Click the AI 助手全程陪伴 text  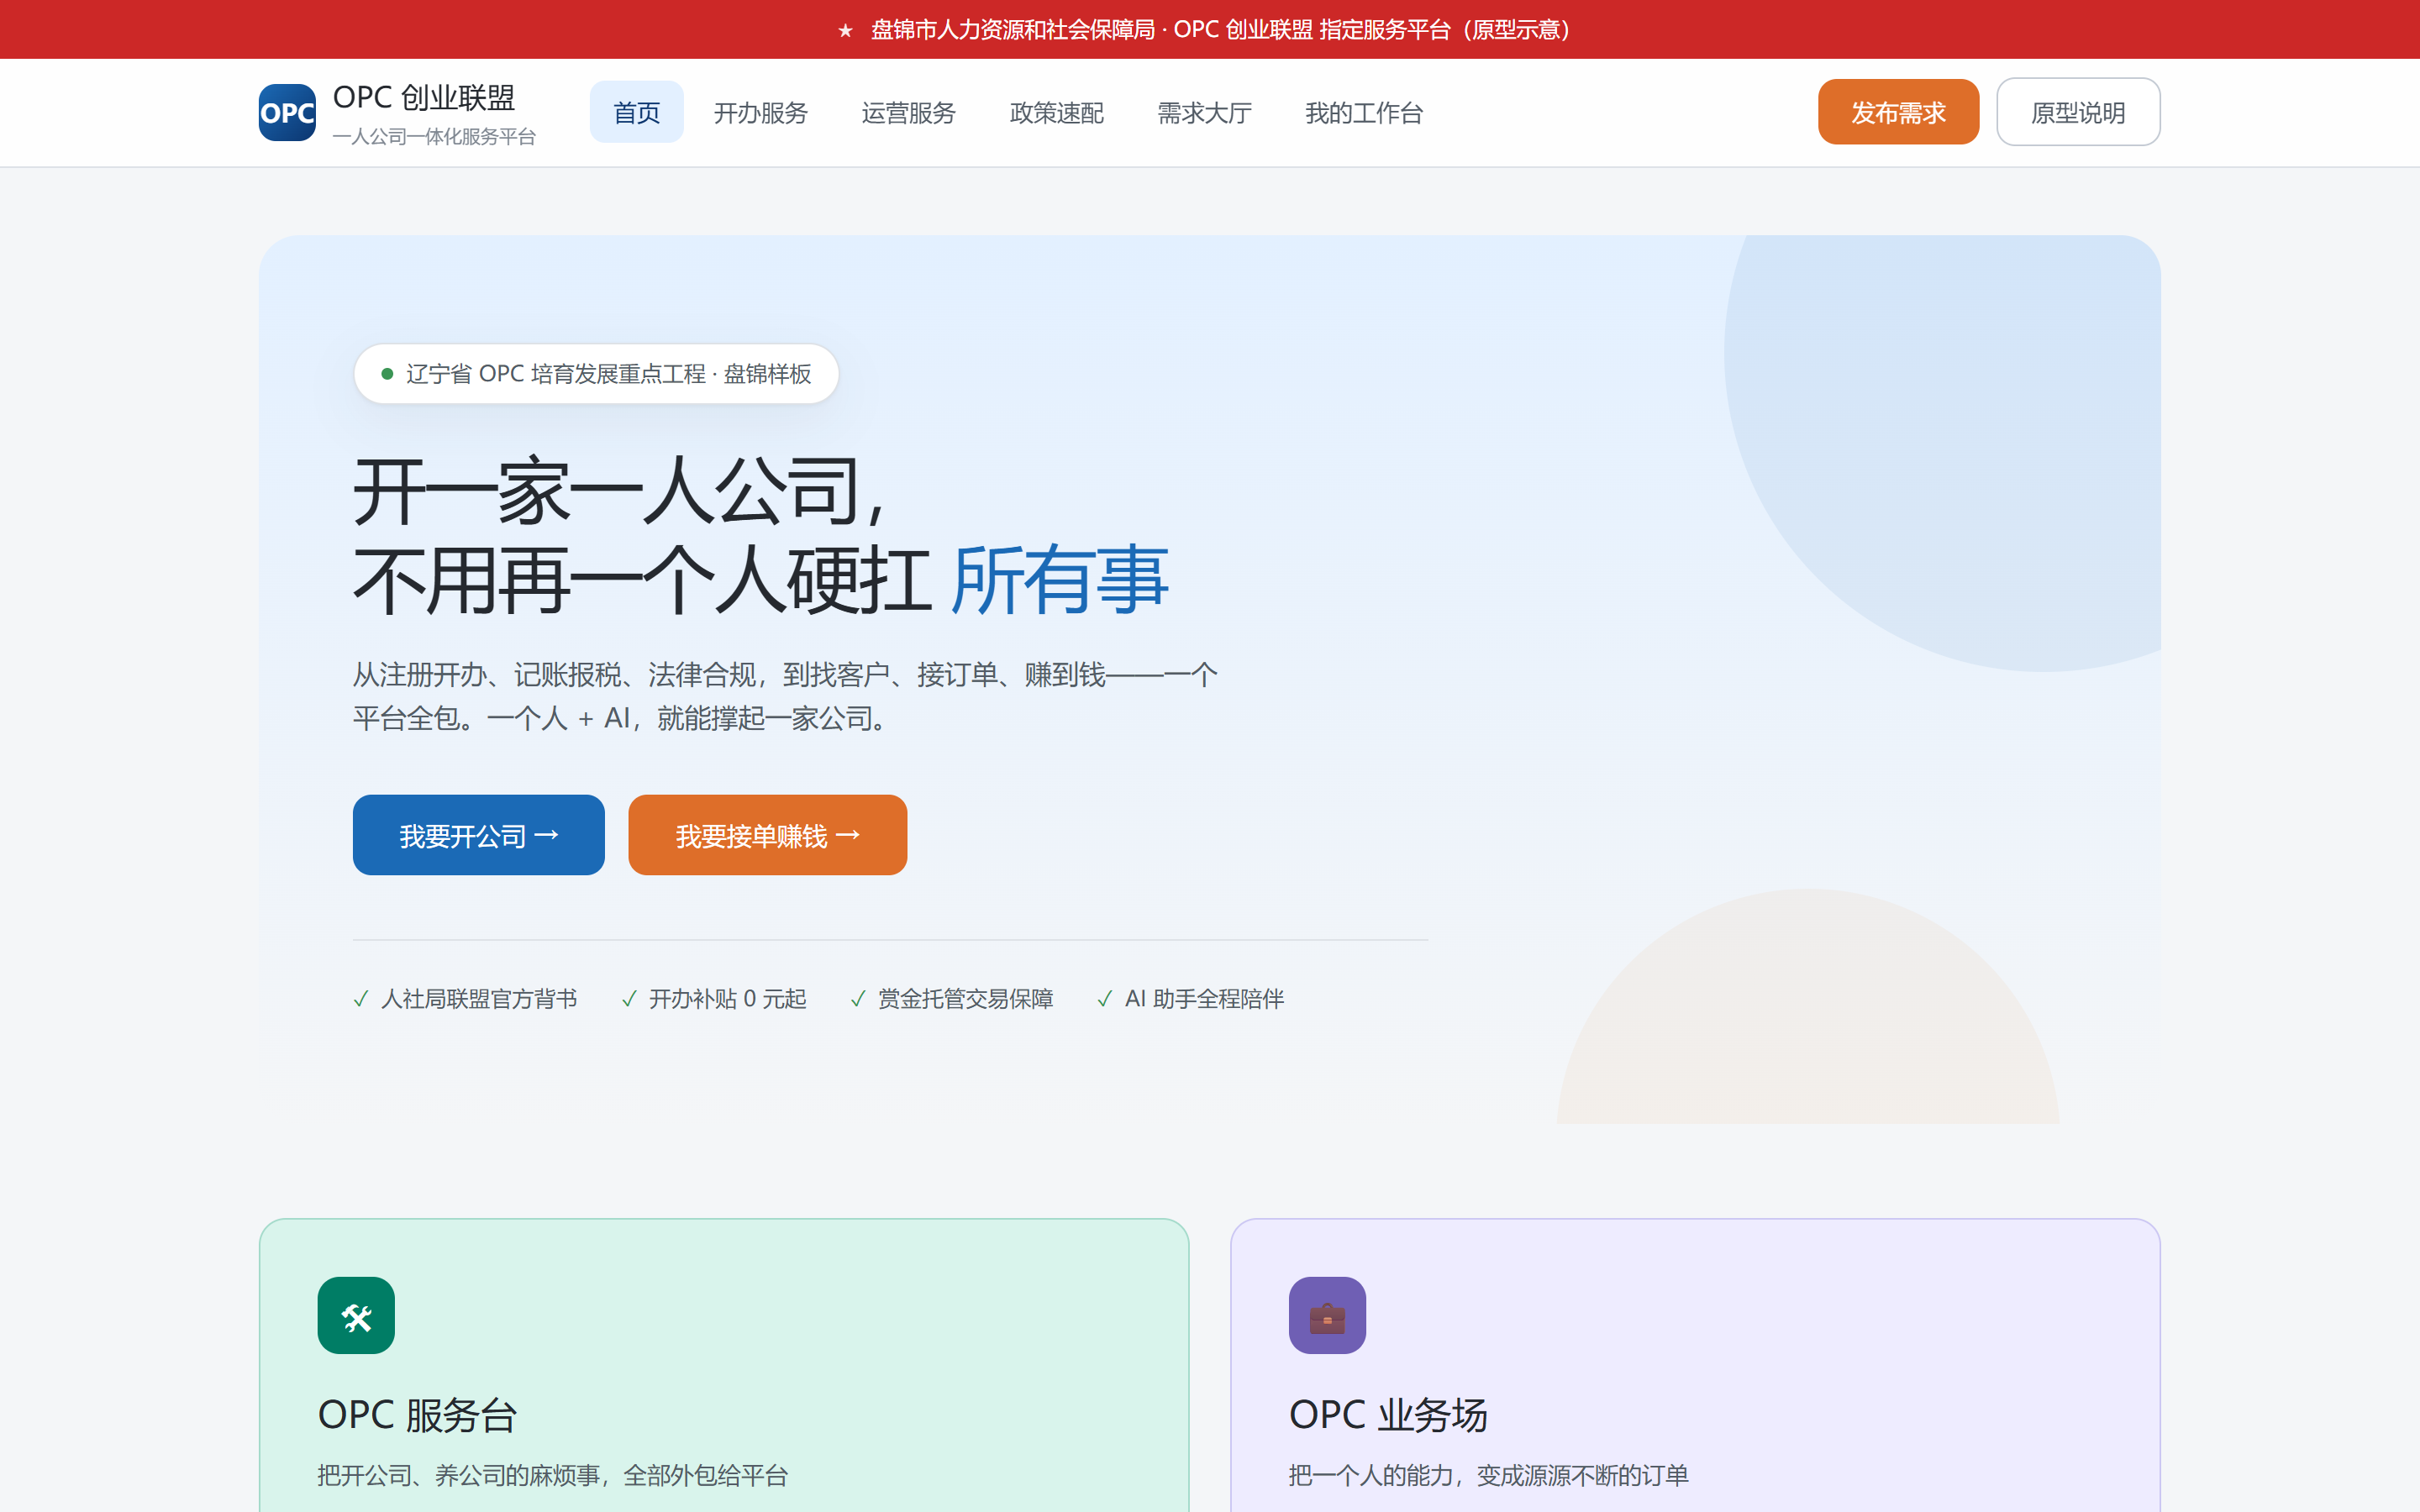pyautogui.click(x=1204, y=999)
